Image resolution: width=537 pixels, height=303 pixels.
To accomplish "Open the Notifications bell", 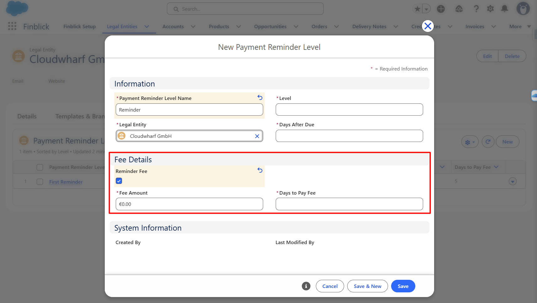I will pos(504,9).
